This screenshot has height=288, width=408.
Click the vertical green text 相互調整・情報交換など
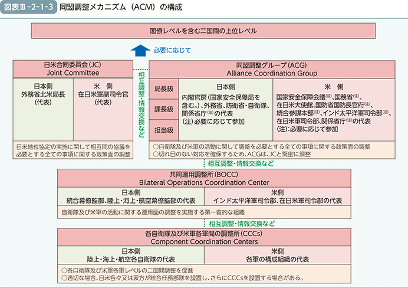tap(142, 104)
